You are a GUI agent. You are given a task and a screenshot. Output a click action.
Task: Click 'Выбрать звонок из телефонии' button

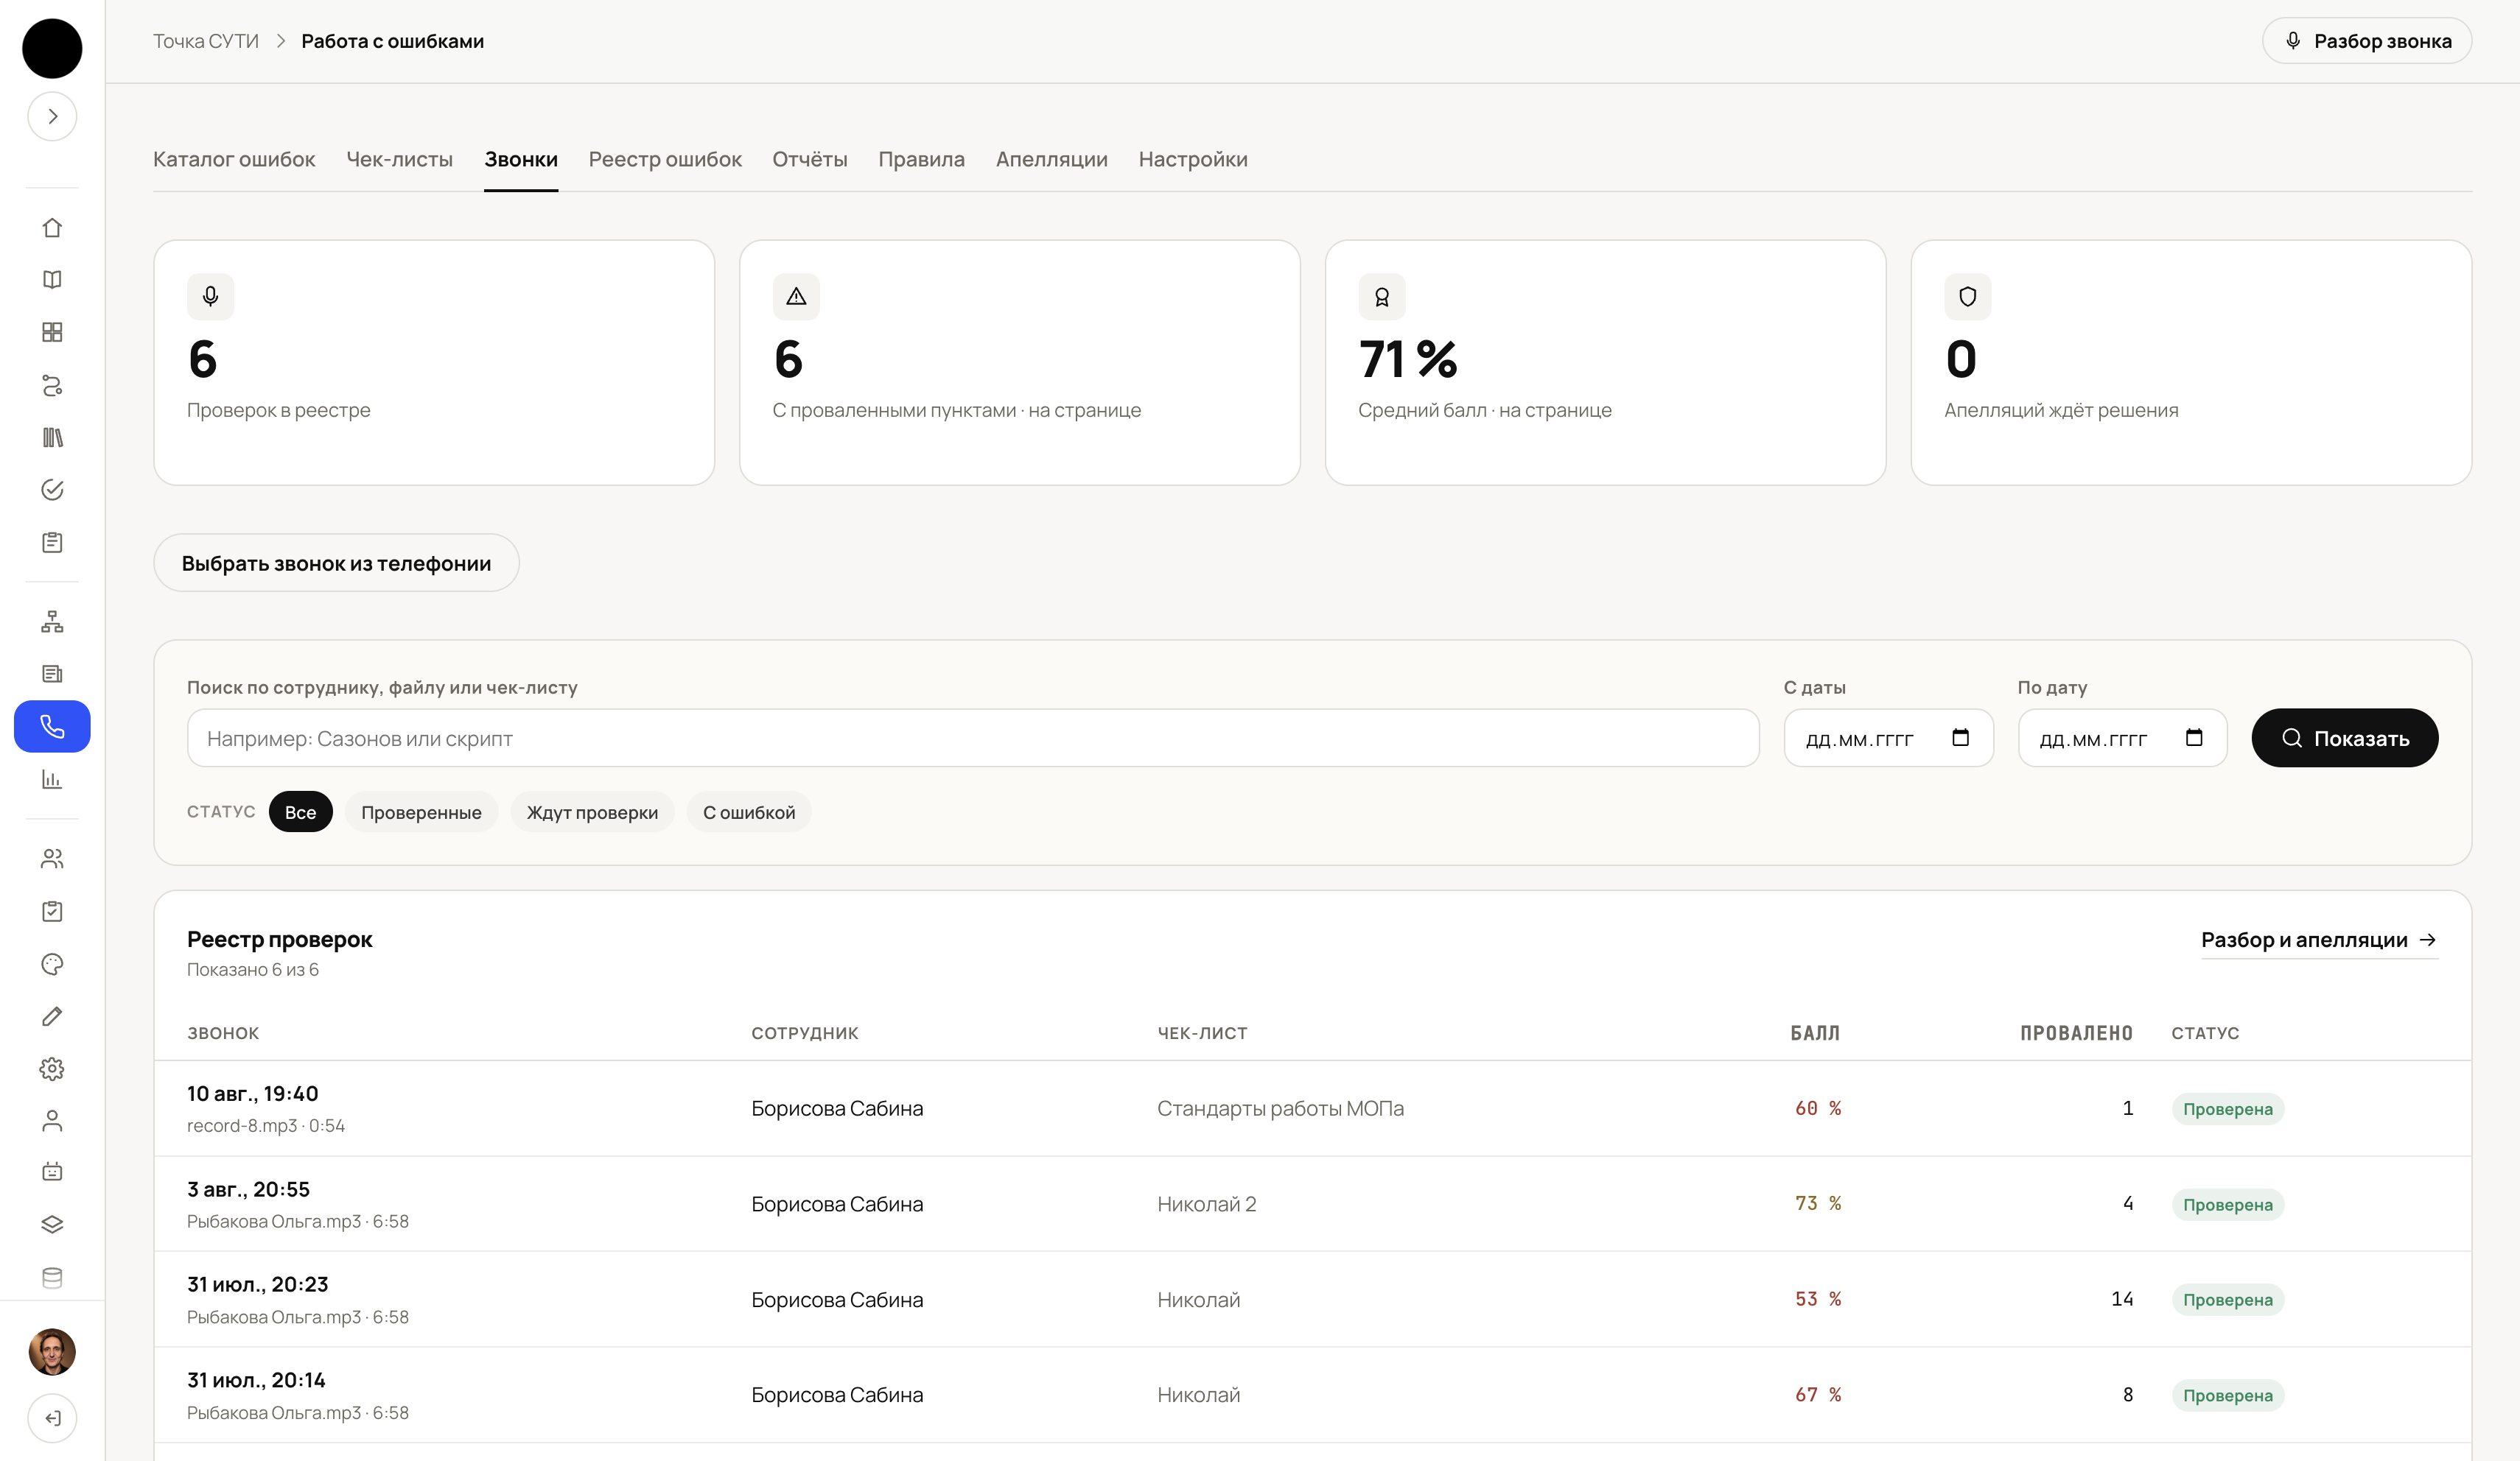(x=336, y=563)
